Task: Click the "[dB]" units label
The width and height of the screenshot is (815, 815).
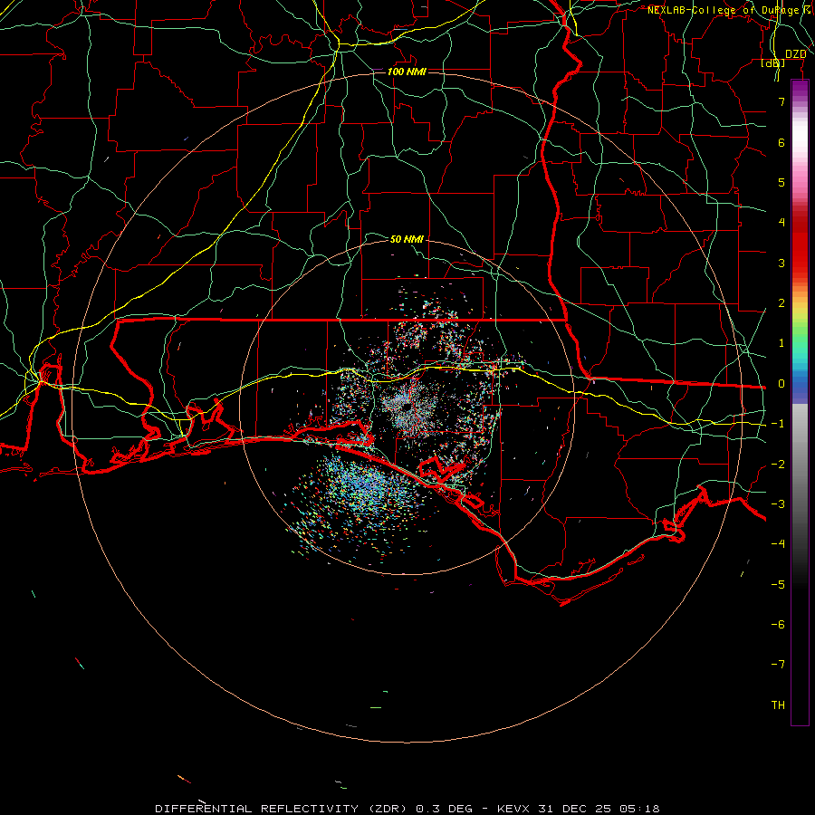Action: [773, 62]
